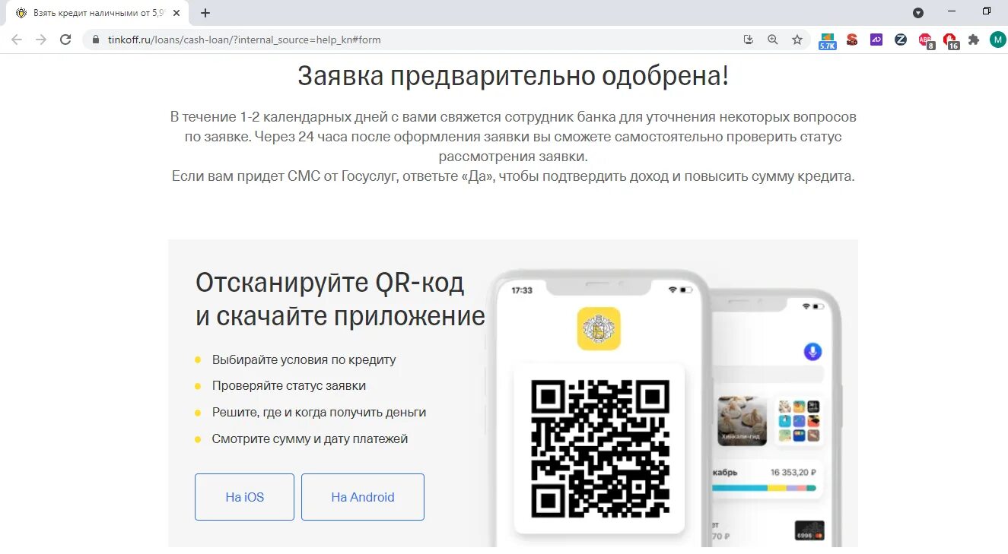
Task: Open the purple AD extension icon
Action: coord(876,40)
